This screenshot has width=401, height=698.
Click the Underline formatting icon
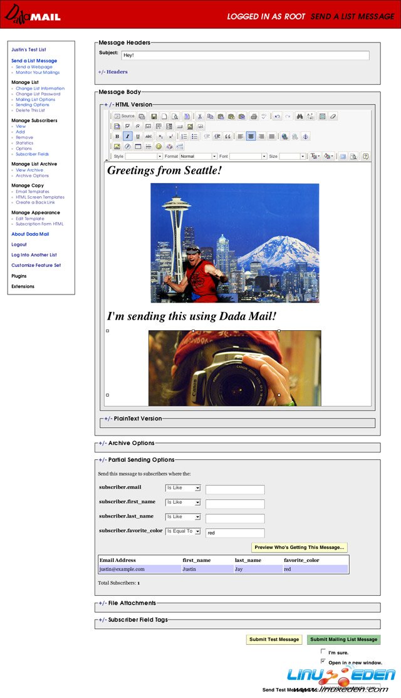pyautogui.click(x=137, y=136)
